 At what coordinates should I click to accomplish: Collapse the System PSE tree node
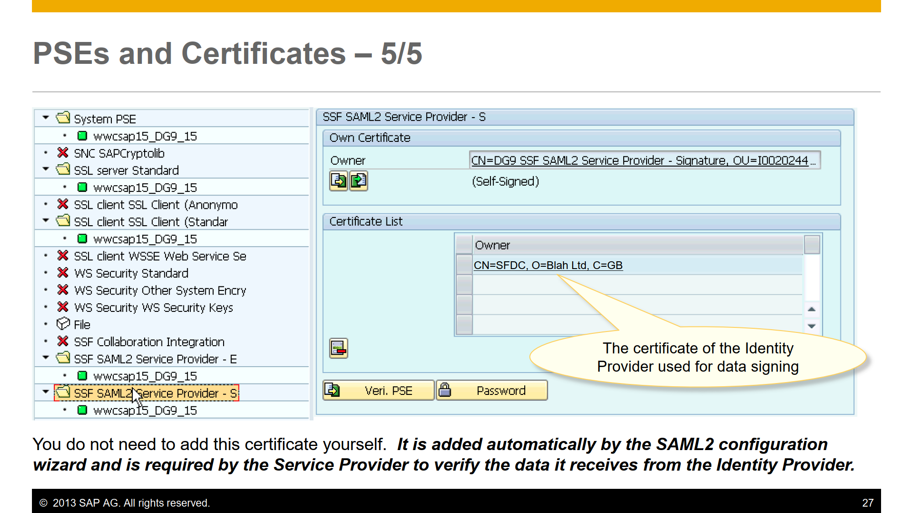click(x=46, y=118)
